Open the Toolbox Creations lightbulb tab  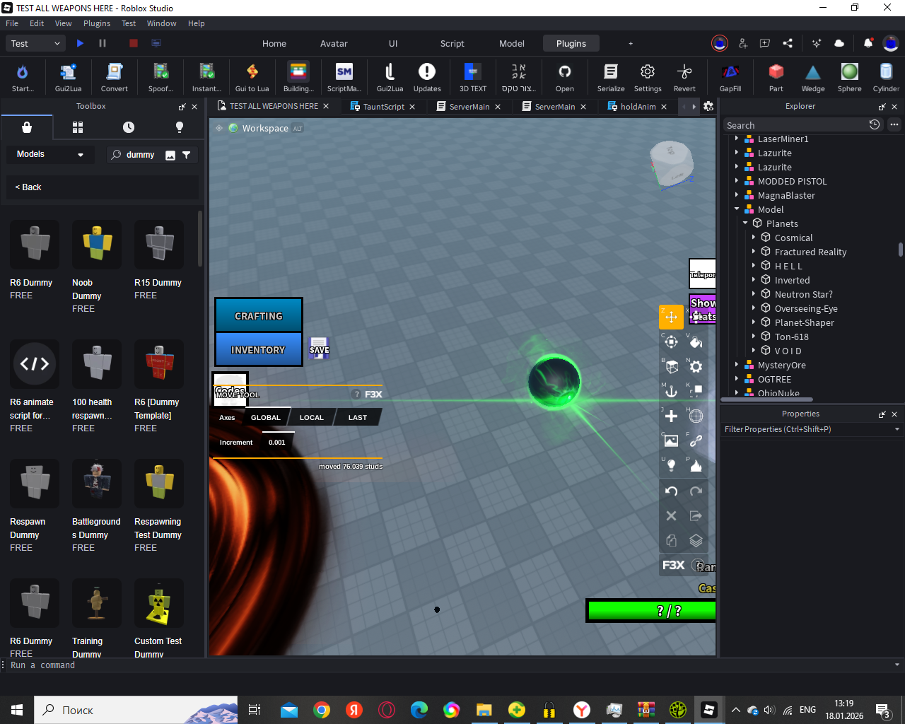pos(179,127)
